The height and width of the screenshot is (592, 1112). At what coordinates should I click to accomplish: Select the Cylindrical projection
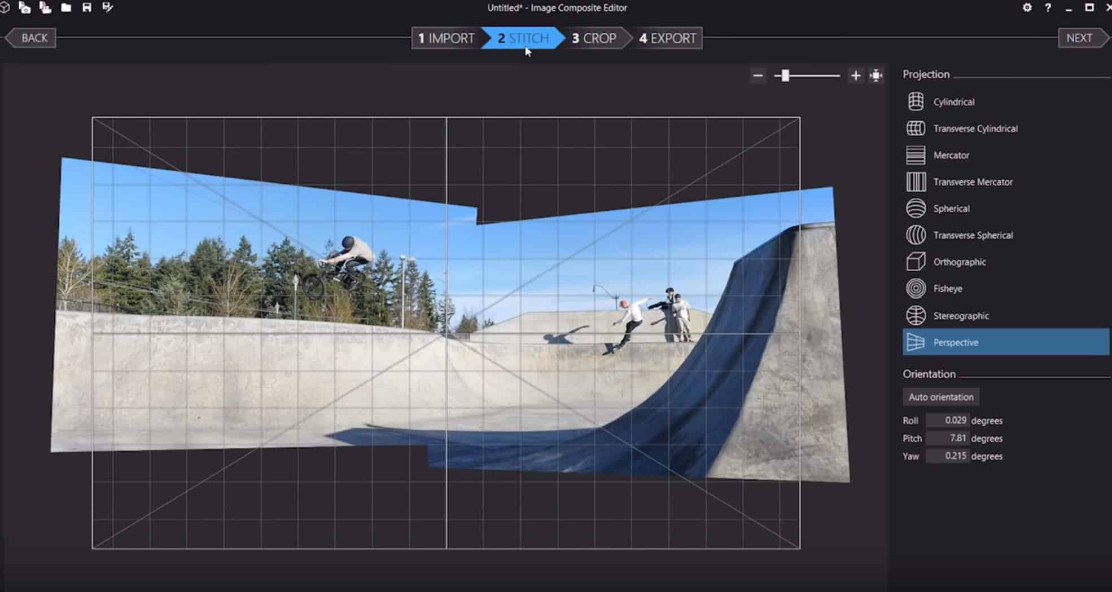coord(953,102)
